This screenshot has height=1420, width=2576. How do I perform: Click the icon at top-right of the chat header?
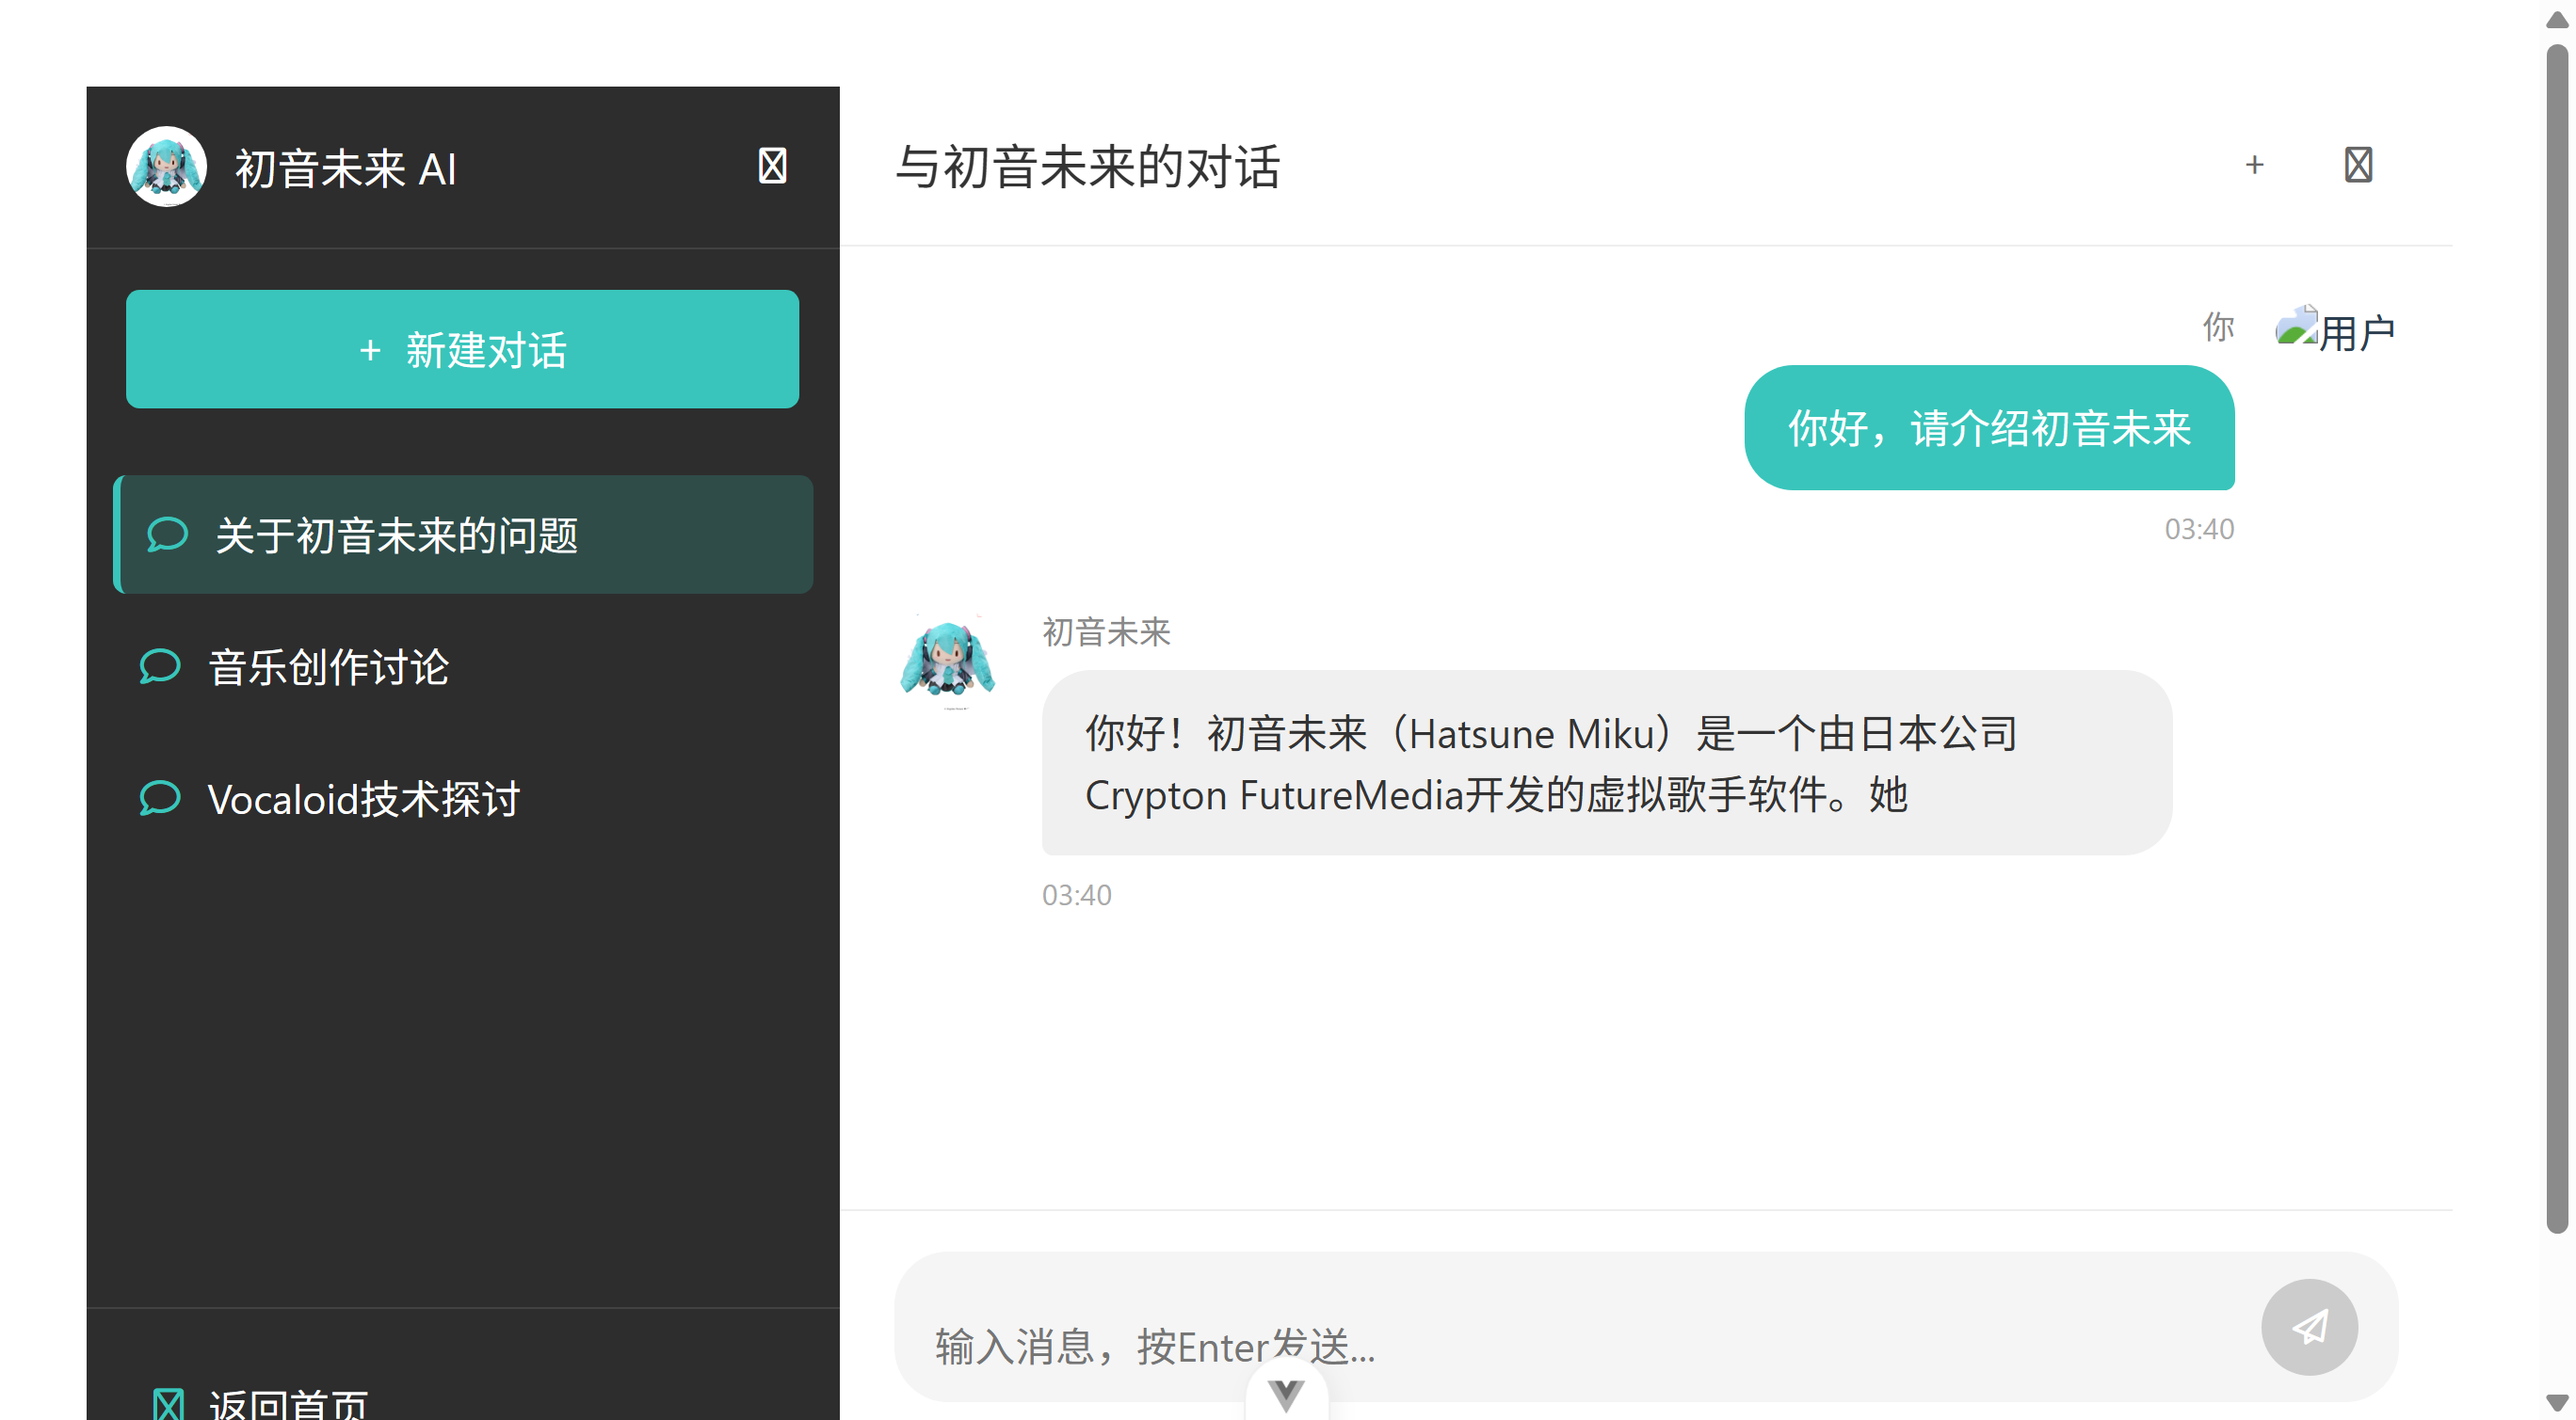(x=2358, y=165)
